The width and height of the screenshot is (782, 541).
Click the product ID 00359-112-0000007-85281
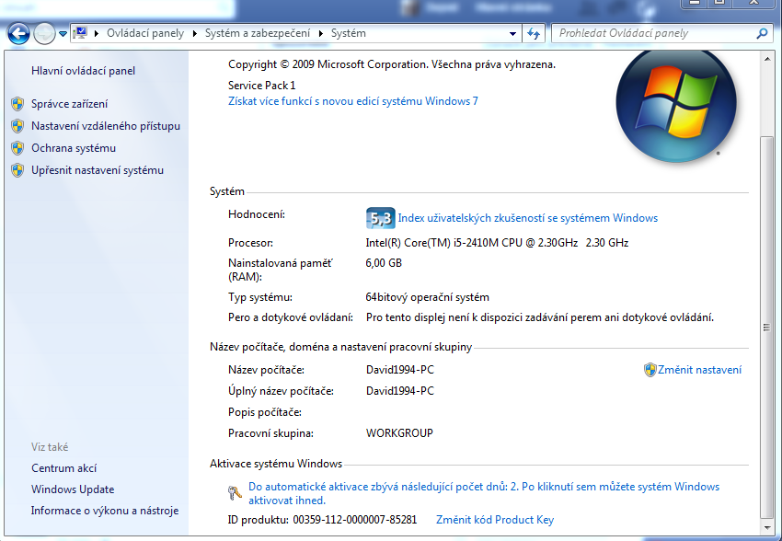(354, 520)
